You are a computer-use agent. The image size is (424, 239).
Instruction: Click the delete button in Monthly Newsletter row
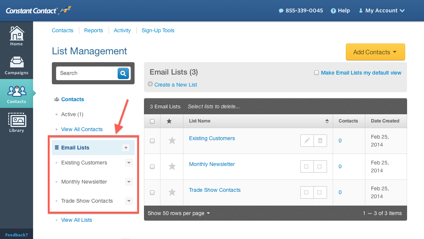(320, 166)
